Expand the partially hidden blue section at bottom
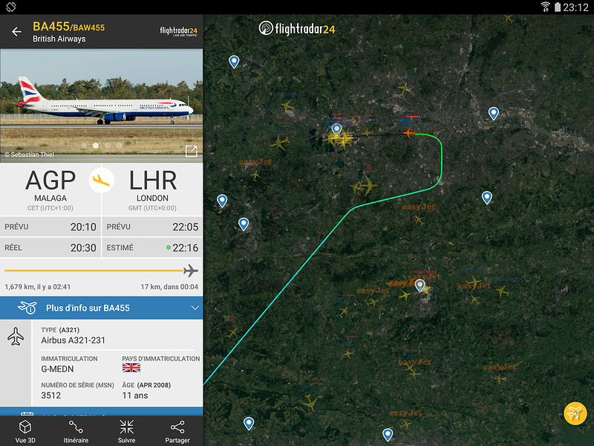Viewport: 594px width, 446px height. click(x=102, y=412)
